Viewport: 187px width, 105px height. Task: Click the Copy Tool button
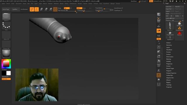tap(170, 9)
